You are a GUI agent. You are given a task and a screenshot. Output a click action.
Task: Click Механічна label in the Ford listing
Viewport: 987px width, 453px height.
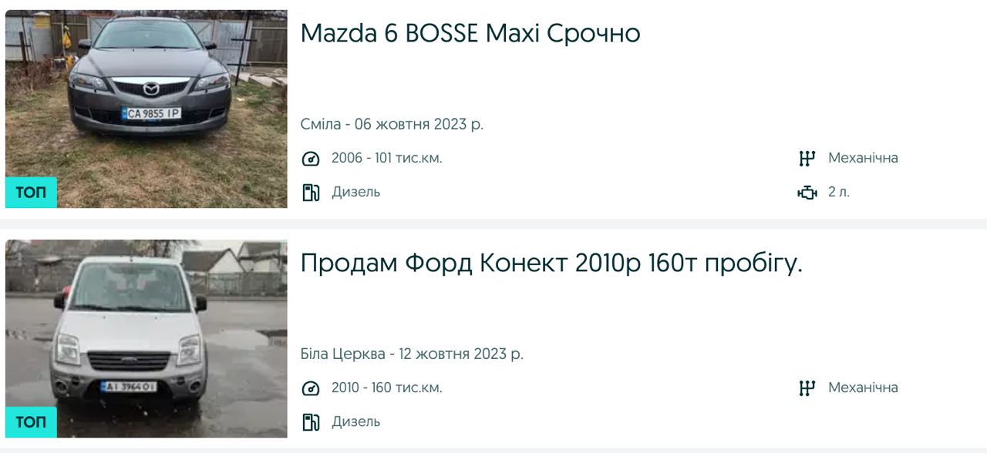click(x=863, y=388)
